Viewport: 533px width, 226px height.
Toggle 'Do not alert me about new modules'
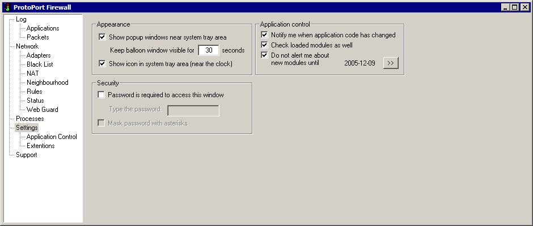coord(265,55)
